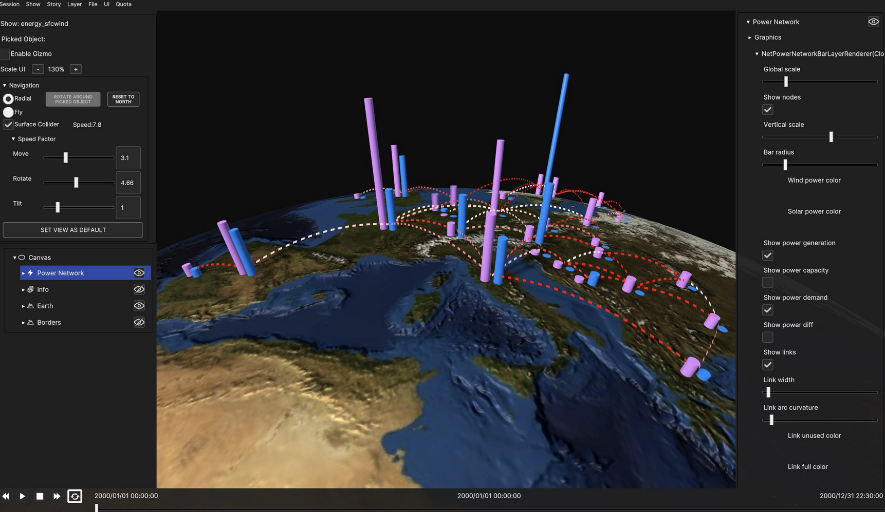
Task: Expand the Earth tree item arrow
Action: 23,306
